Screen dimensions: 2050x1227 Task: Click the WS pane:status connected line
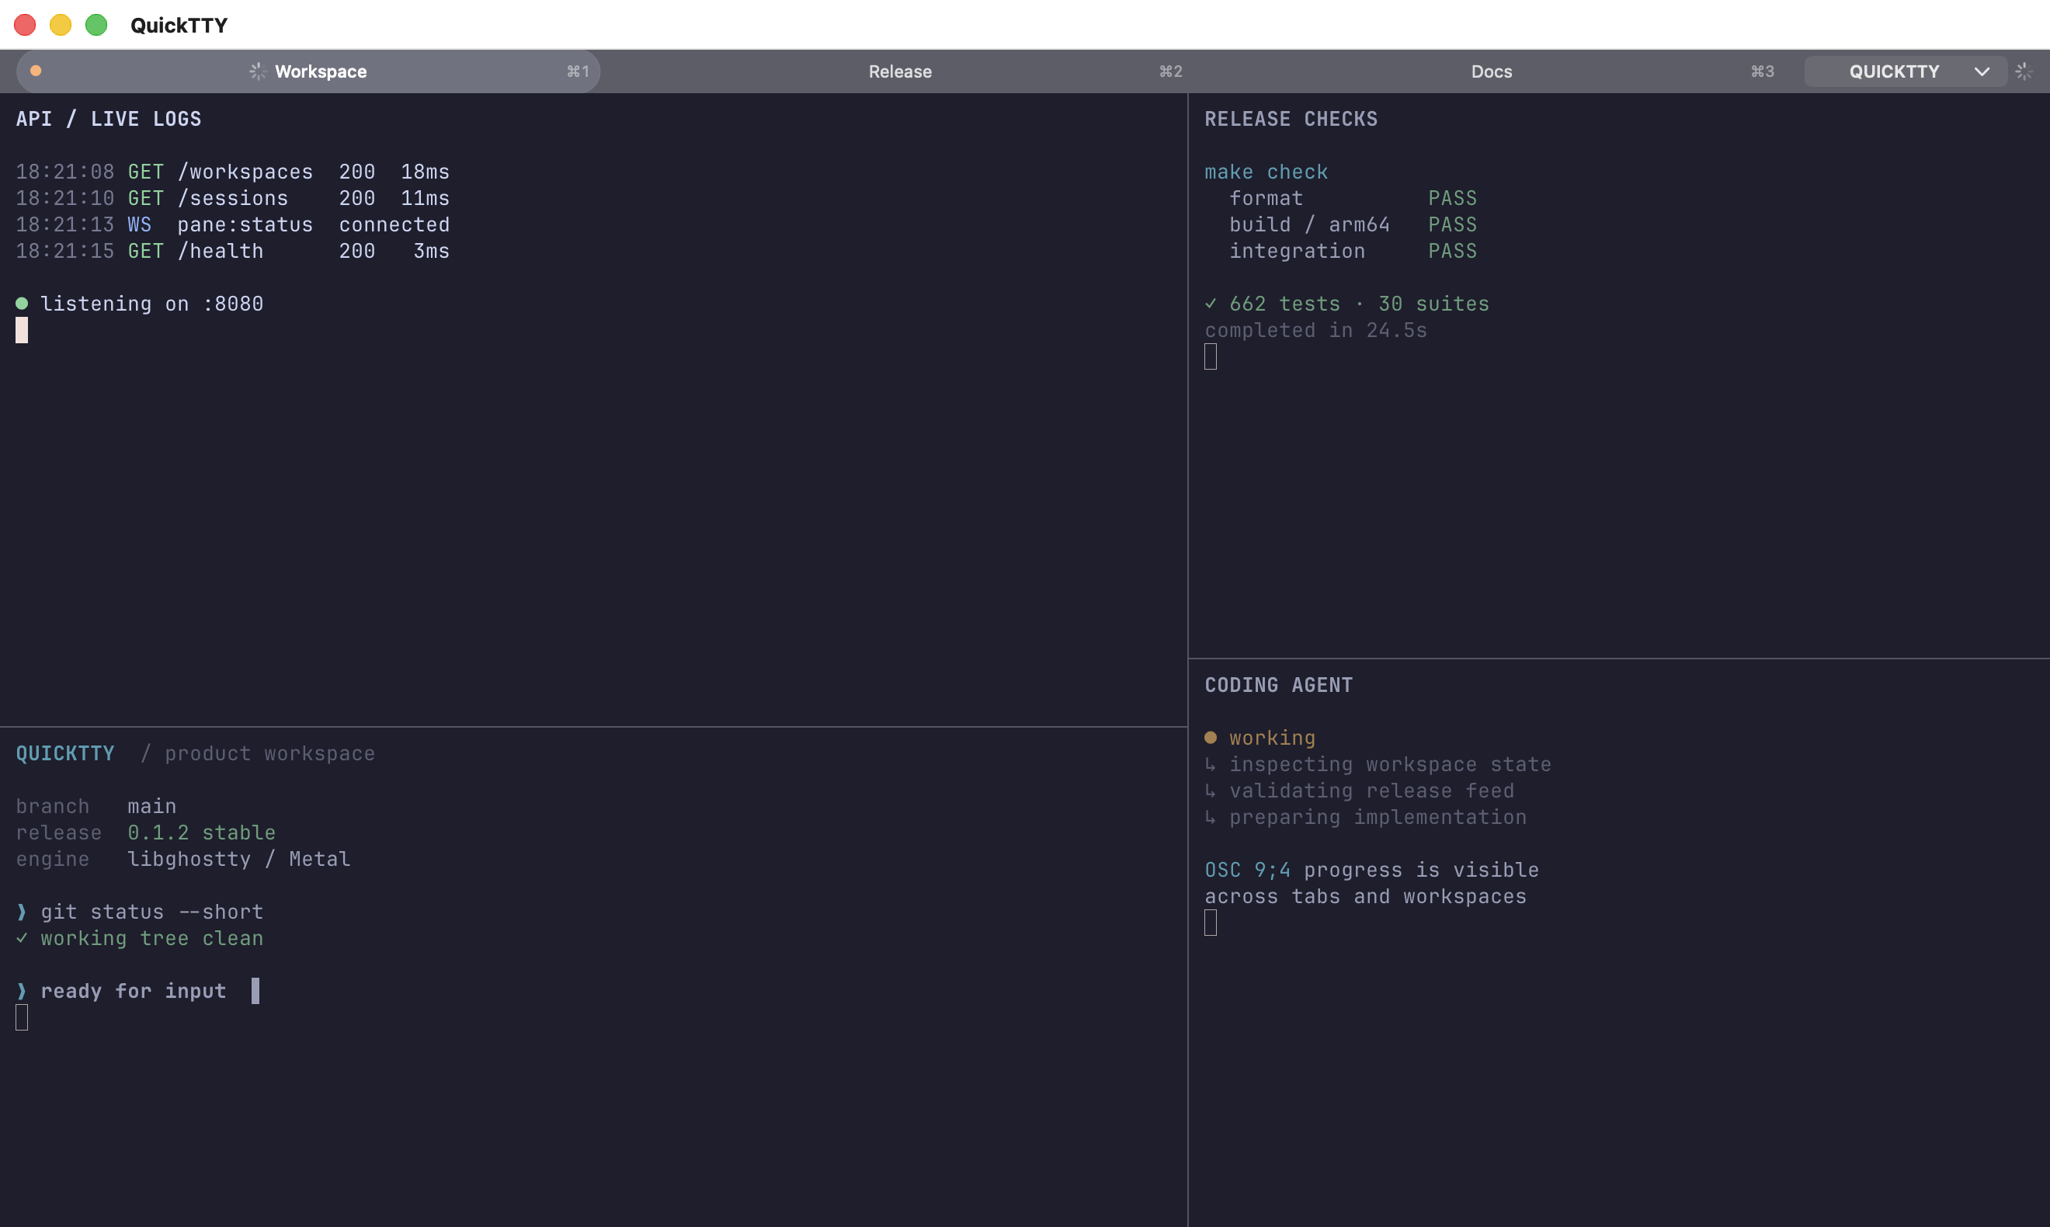pyautogui.click(x=232, y=225)
